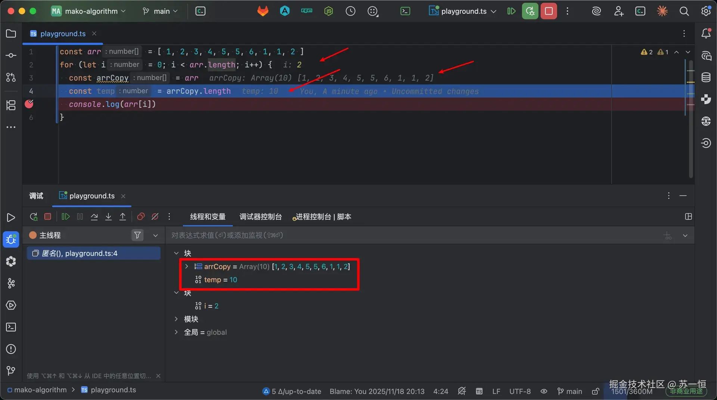This screenshot has height=400, width=717.
Task: Open the AI assistant starburst icon
Action: click(x=662, y=11)
